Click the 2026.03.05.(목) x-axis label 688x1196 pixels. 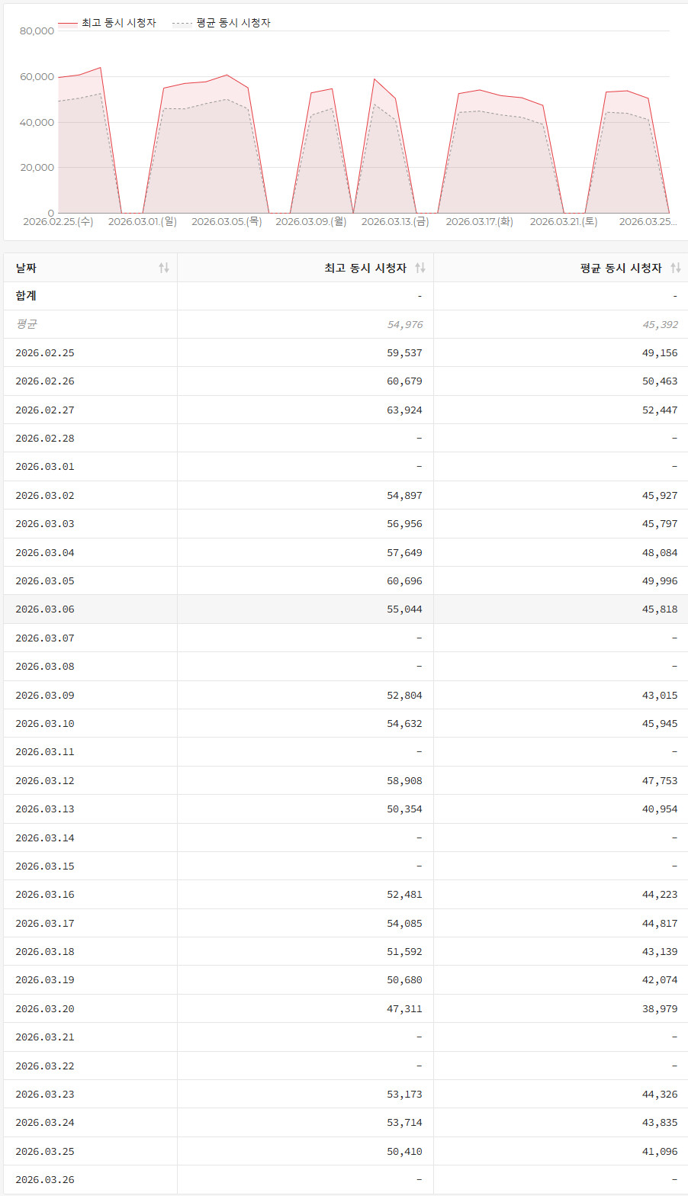pyautogui.click(x=227, y=221)
